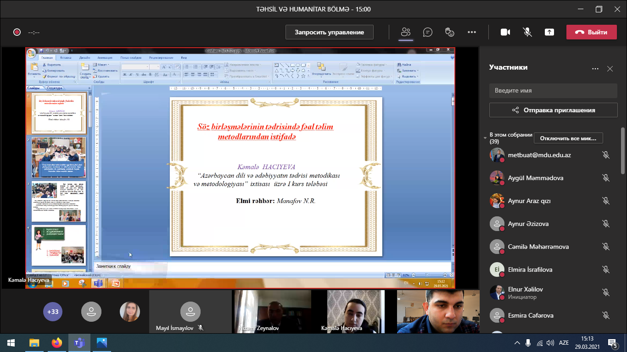The width and height of the screenshot is (627, 352).
Task: Click the participants list scrollbar
Action: pyautogui.click(x=623, y=151)
